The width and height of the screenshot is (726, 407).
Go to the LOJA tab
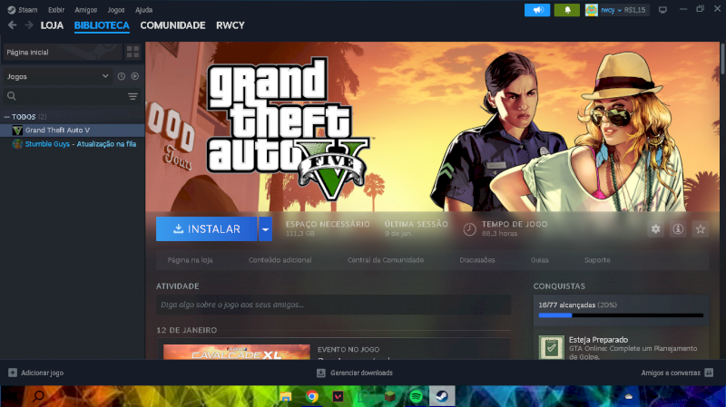click(x=52, y=25)
